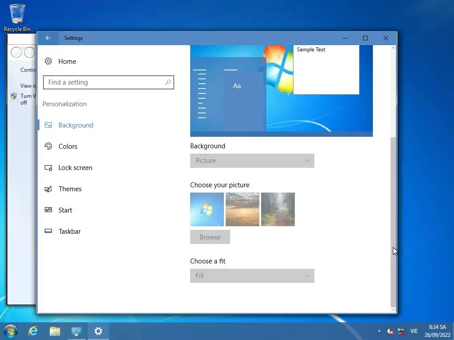Click the Control Panel back navigation circle
This screenshot has height=340, width=454.
[16, 52]
